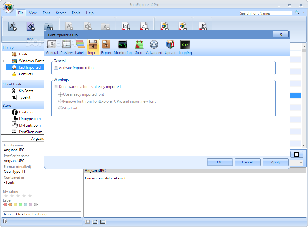308x227 pixels.
Task: Open the Logging console icon
Action: (x=185, y=47)
